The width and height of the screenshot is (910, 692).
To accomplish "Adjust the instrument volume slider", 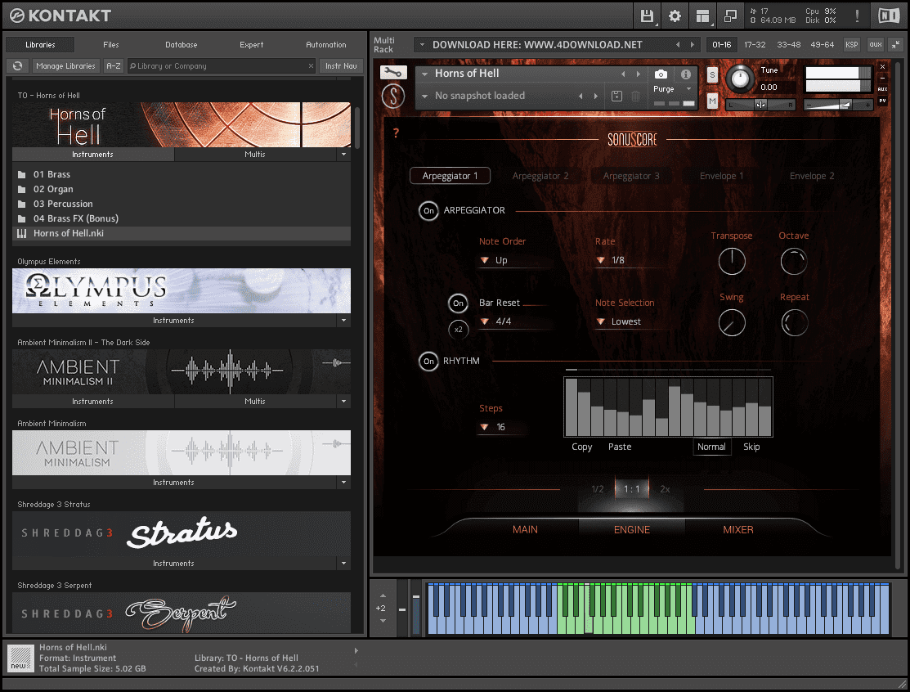I will click(838, 105).
